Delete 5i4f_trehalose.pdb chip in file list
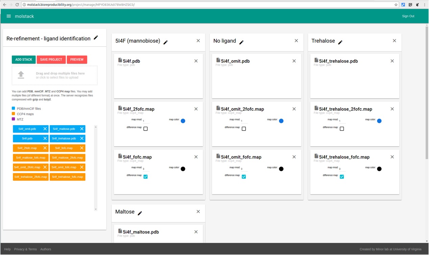Viewport: 429px width, 255px height. pyautogui.click(x=82, y=138)
